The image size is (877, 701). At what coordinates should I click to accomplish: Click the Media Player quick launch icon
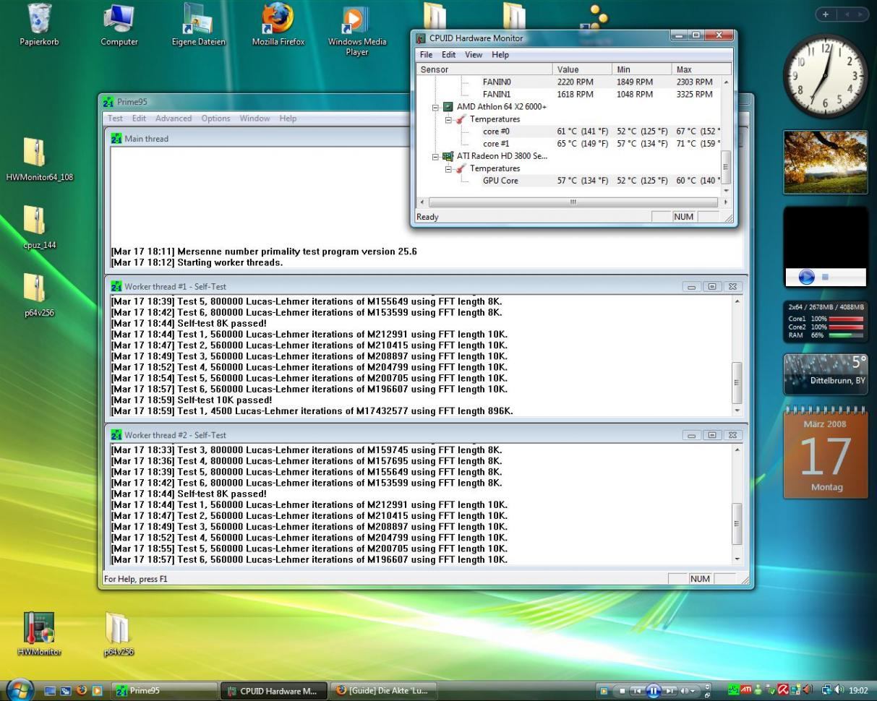(x=98, y=691)
